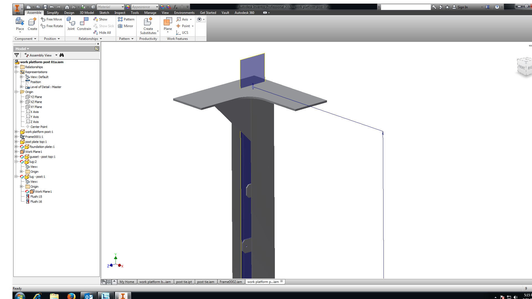
Task: Click the Return/Home icon in quick access toolbar
Action: click(x=67, y=7)
